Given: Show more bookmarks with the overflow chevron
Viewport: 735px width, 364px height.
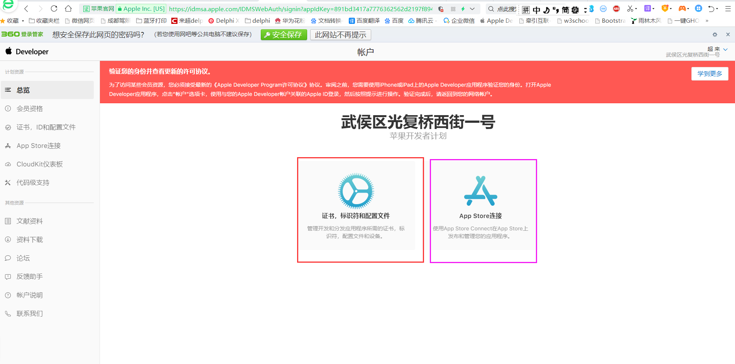Looking at the screenshot, I should 707,21.
